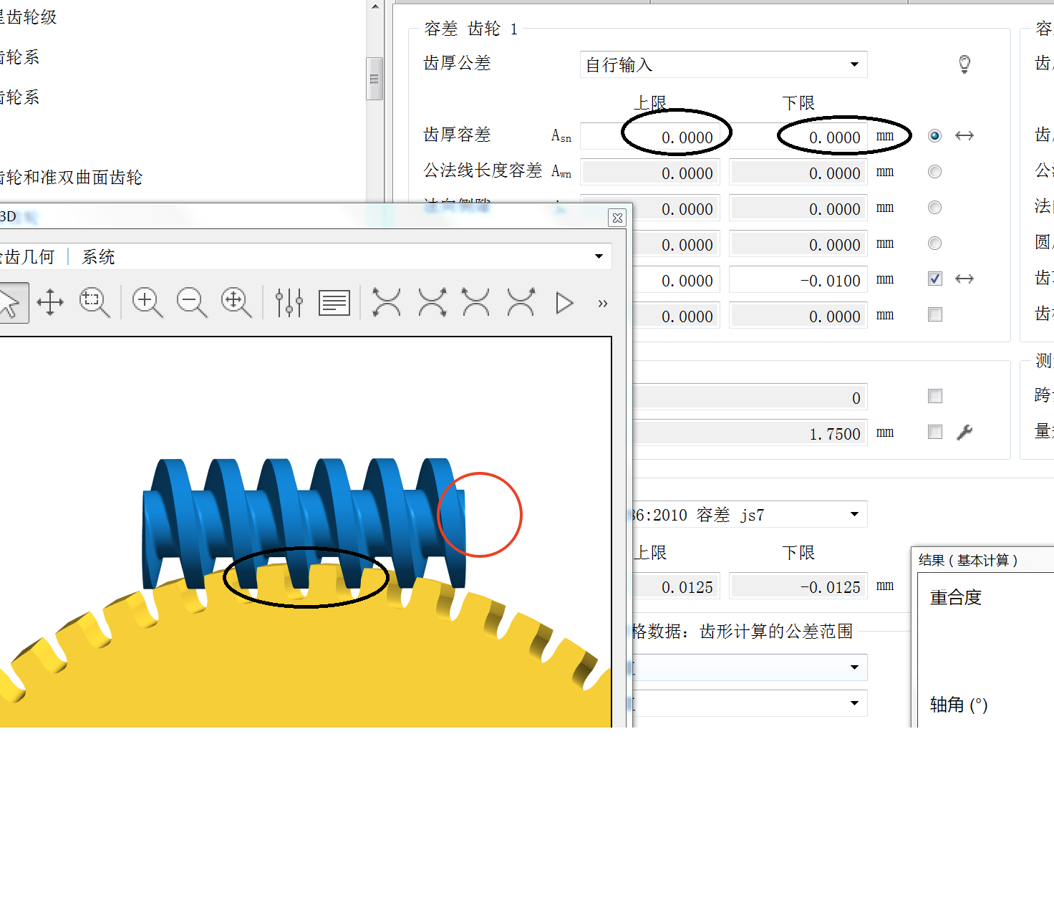Click the scroll-up arrow of left panel scrollbar
Screen dimensions: 1054x918
pyautogui.click(x=374, y=6)
